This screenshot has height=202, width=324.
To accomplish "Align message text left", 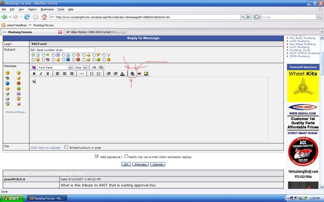I will (58, 74).
